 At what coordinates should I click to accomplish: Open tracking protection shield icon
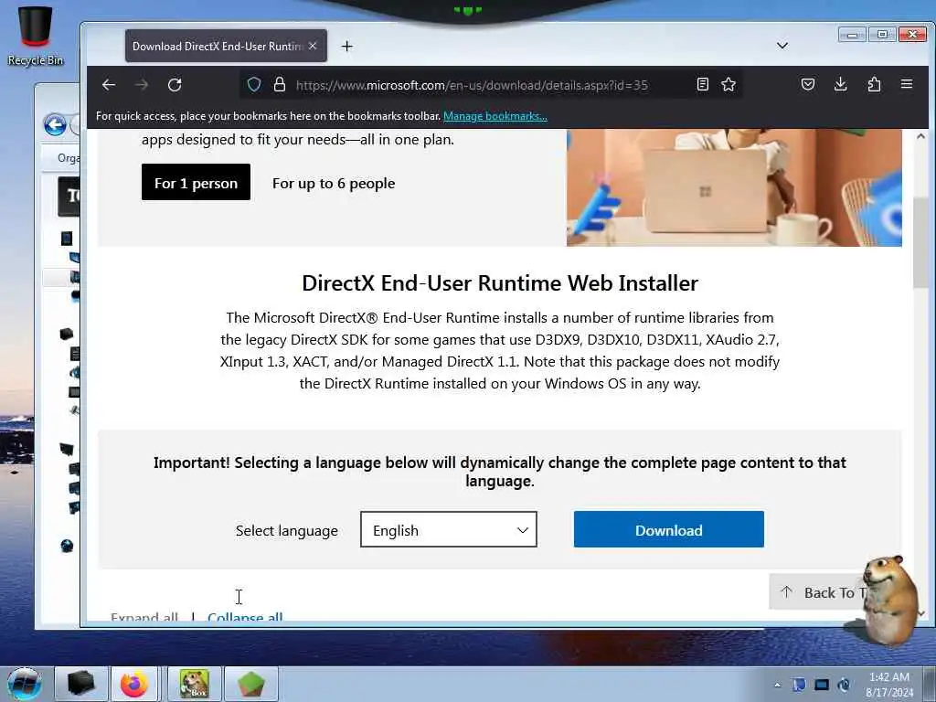click(254, 85)
